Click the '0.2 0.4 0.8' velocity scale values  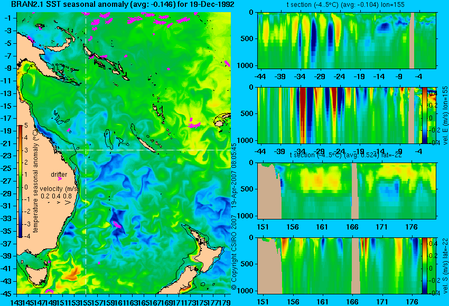tap(56, 196)
